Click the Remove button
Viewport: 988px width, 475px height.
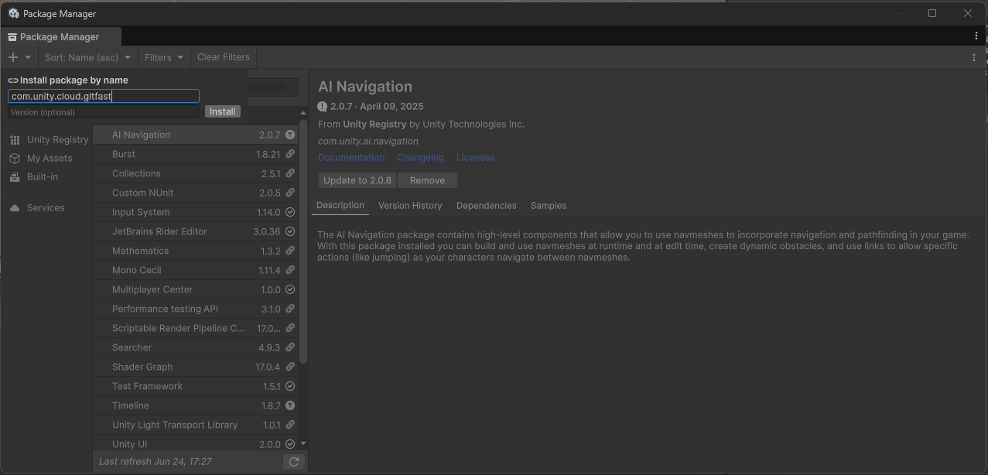[x=427, y=180]
